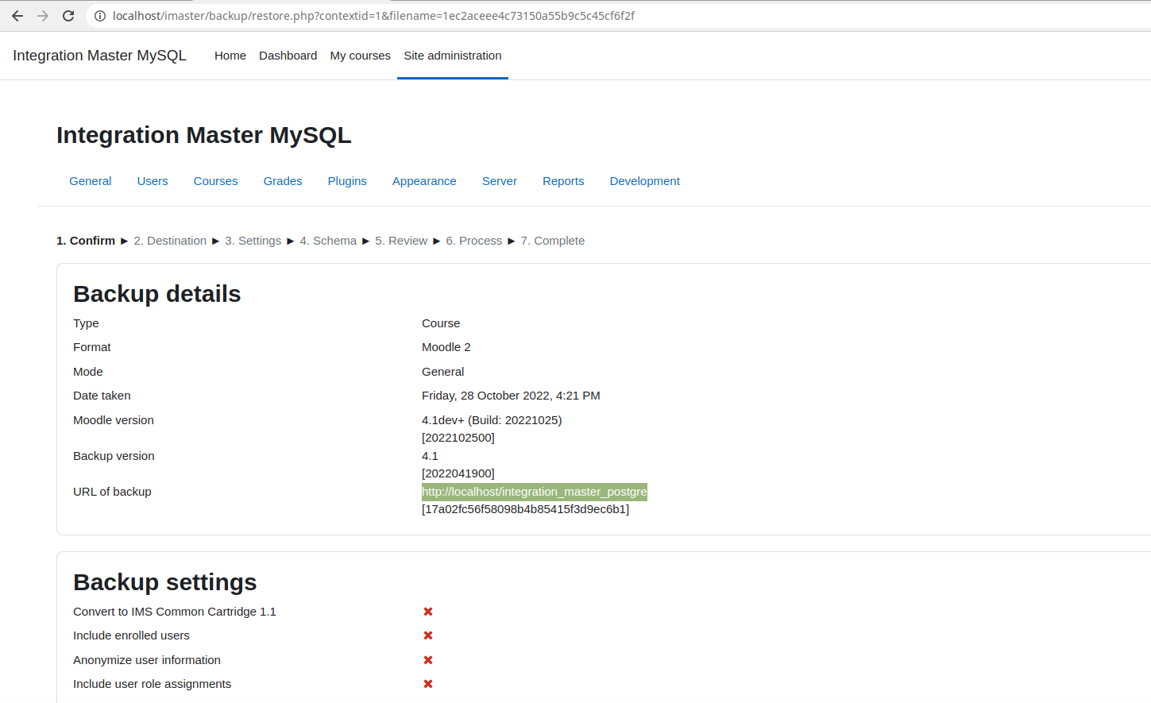Viewport: 1151px width, 703px height.
Task: Click the '5. Review' step label
Action: (x=401, y=241)
